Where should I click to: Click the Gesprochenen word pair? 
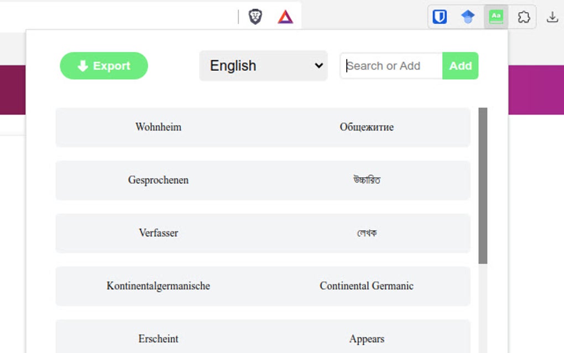click(x=263, y=180)
